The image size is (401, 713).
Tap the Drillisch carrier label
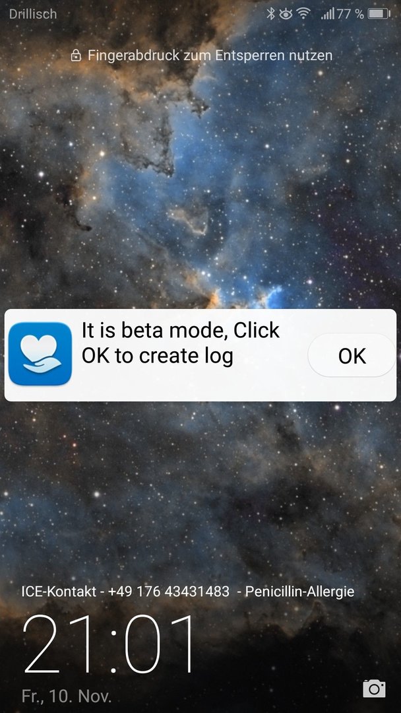coord(33,14)
